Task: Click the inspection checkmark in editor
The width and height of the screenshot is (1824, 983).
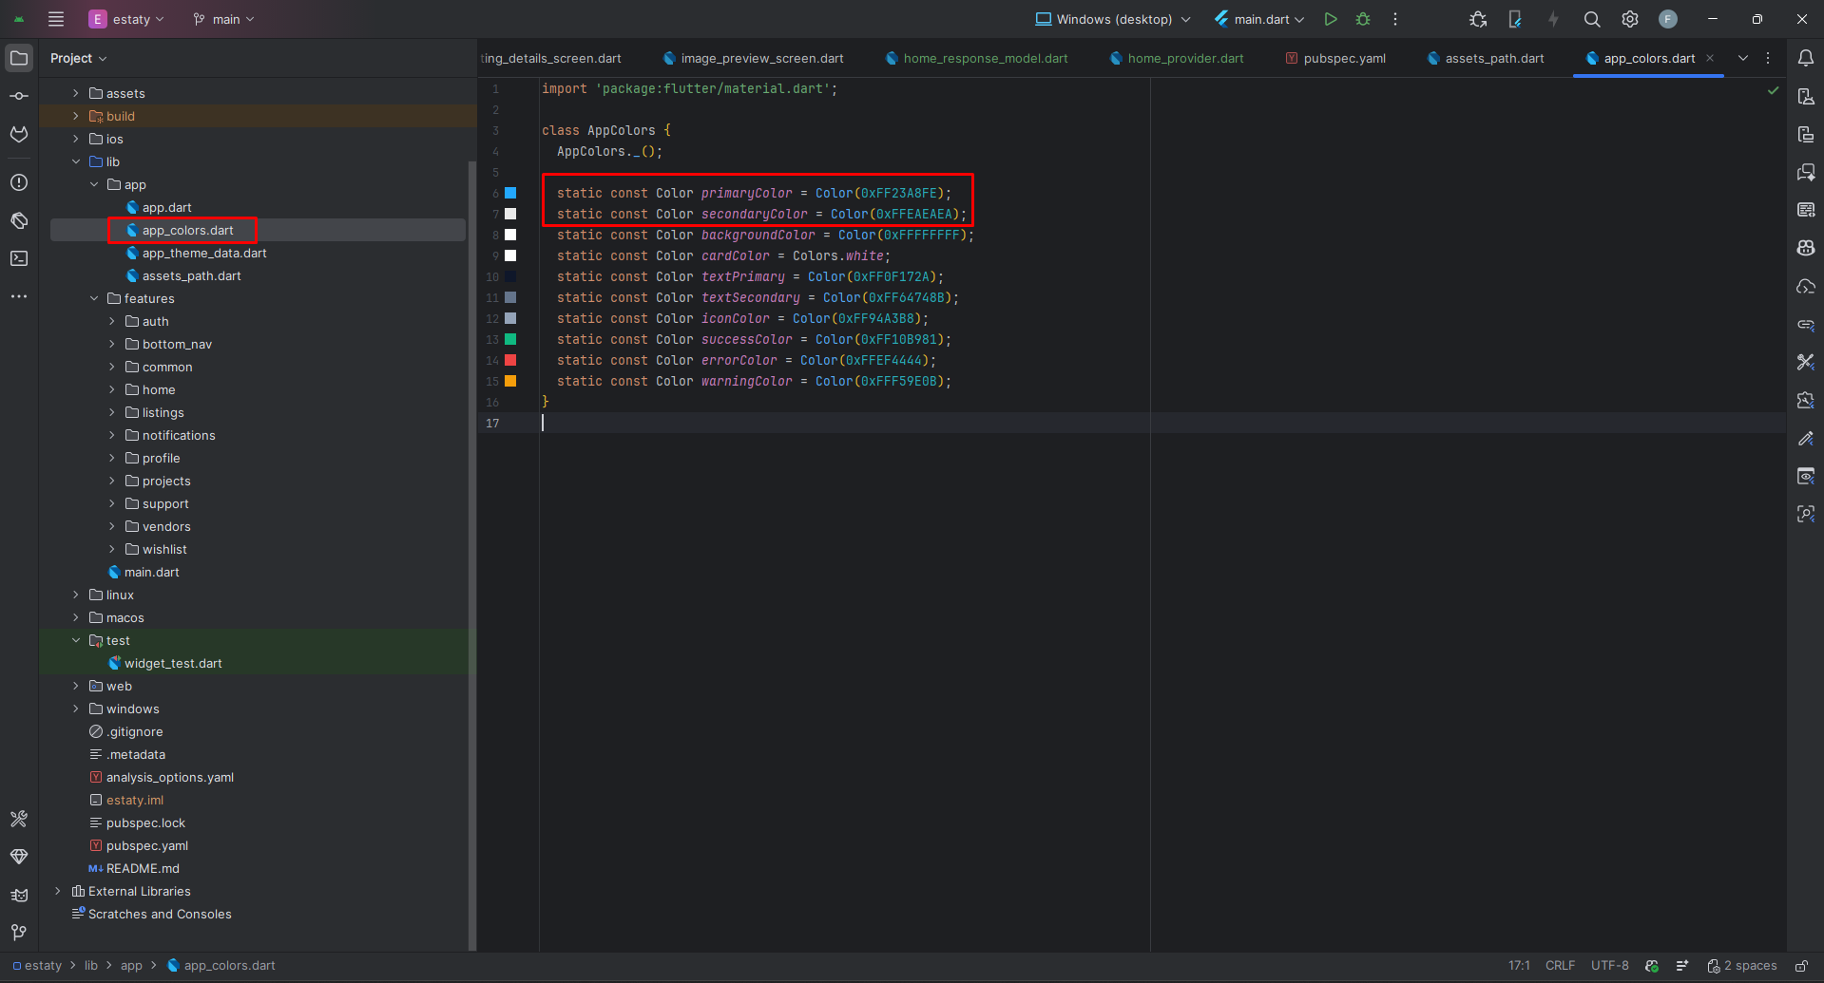Action: click(1773, 90)
